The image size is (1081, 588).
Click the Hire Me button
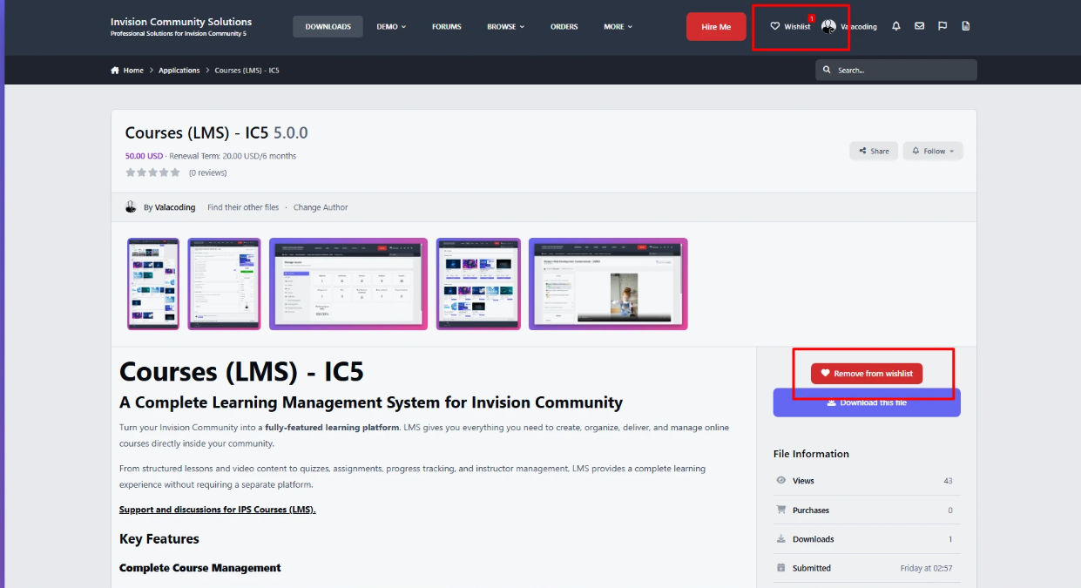tap(716, 27)
